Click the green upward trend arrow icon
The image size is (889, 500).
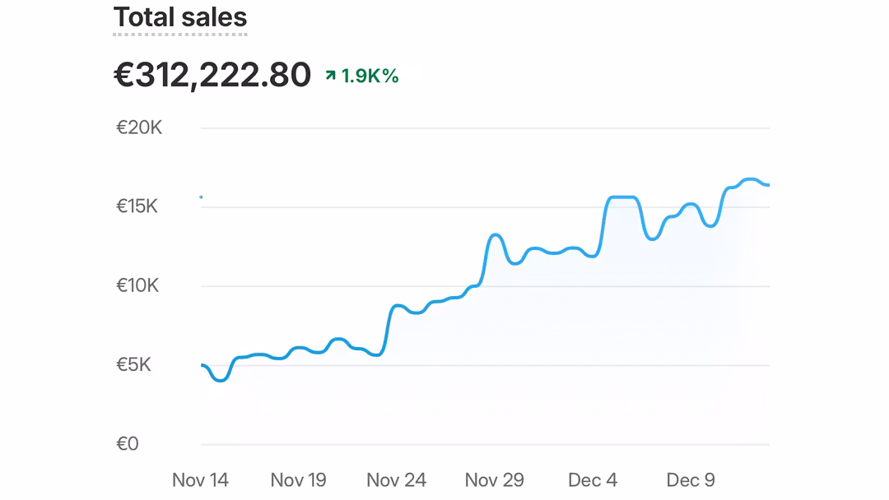(x=331, y=76)
